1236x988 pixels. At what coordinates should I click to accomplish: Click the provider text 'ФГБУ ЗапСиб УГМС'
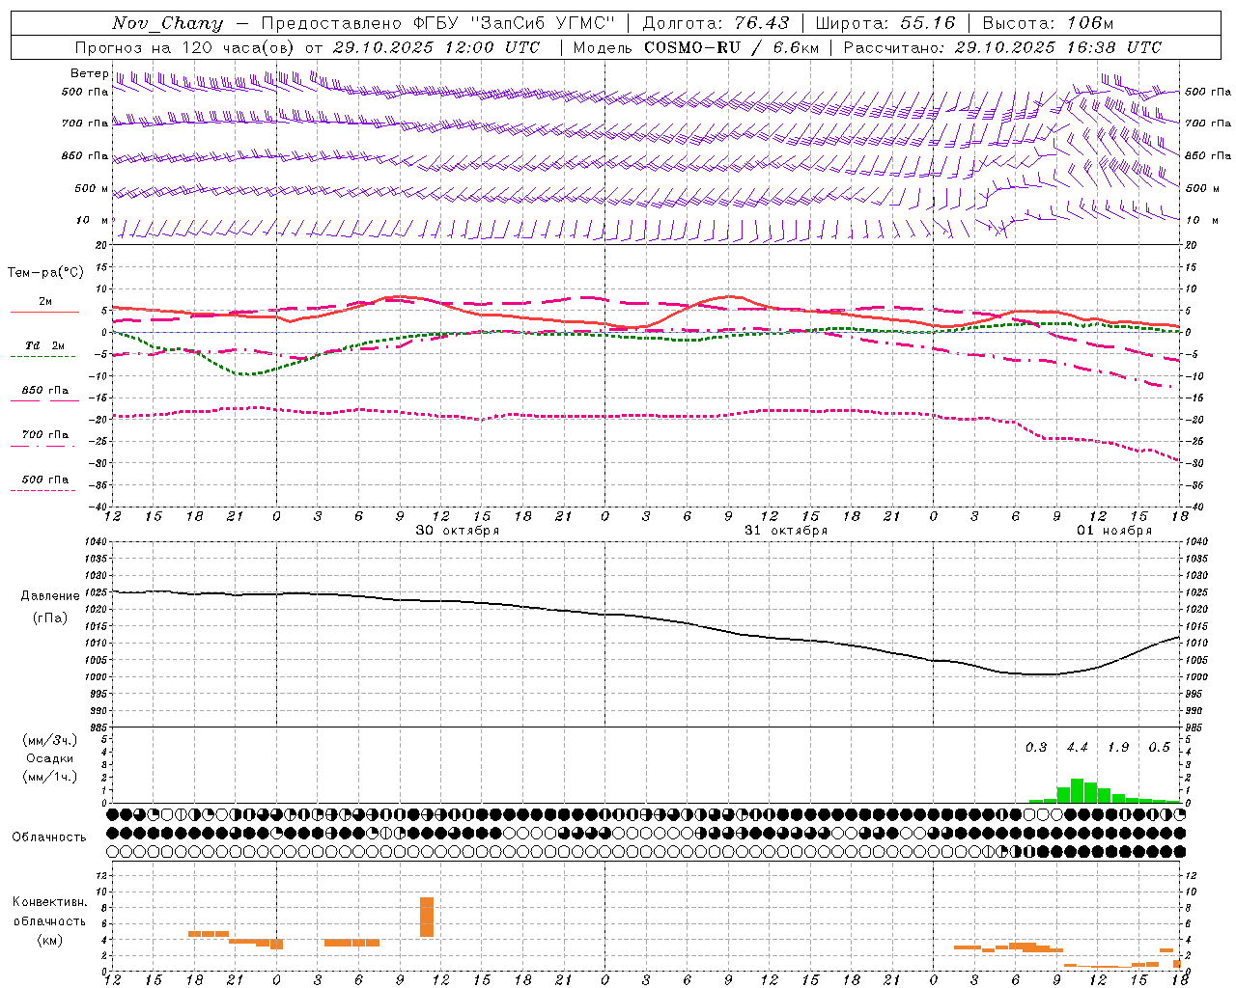(x=512, y=23)
